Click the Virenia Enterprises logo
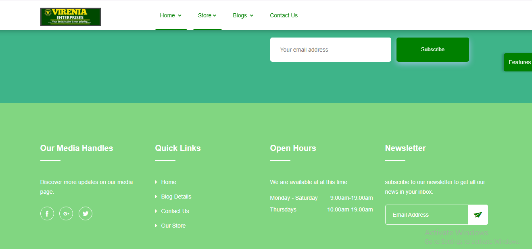Viewport: 532px width, 249px height. [71, 17]
